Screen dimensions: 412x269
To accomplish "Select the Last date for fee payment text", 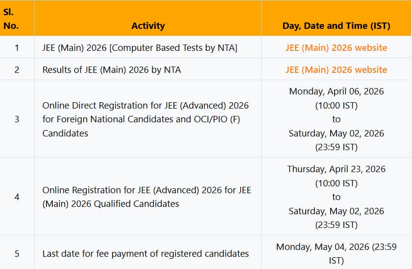I will 145,253.
